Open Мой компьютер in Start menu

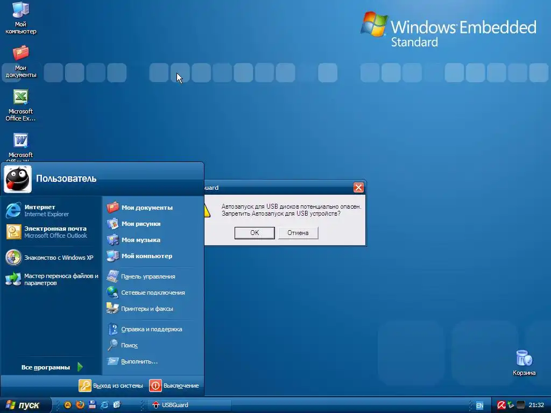point(153,256)
